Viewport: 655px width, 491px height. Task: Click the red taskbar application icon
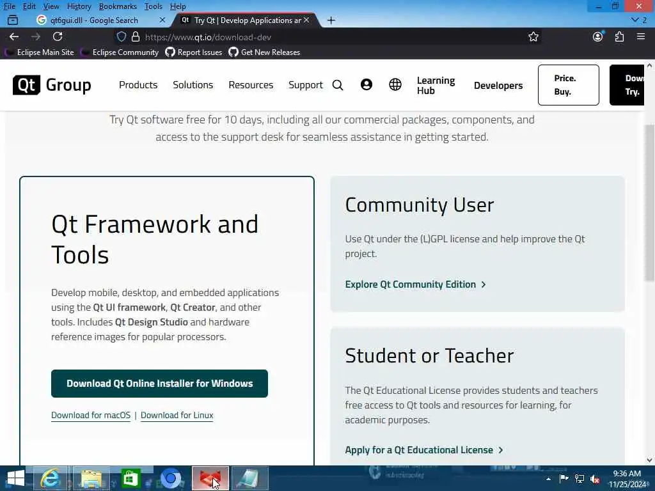point(210,478)
